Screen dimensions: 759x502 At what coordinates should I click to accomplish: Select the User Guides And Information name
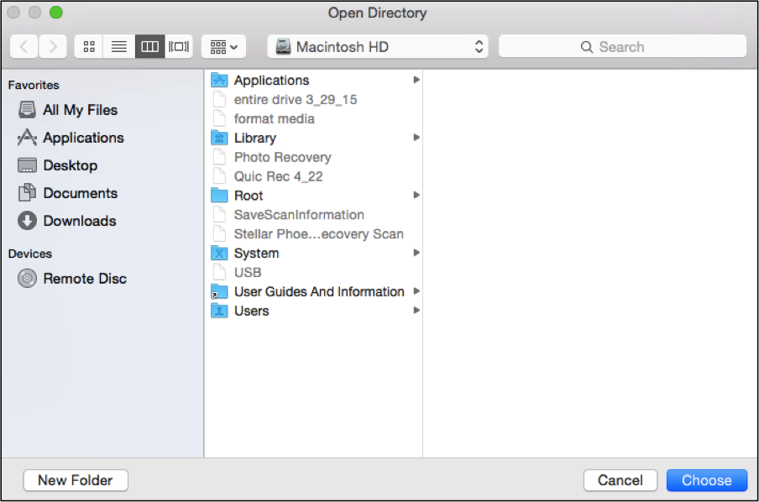[x=320, y=292]
